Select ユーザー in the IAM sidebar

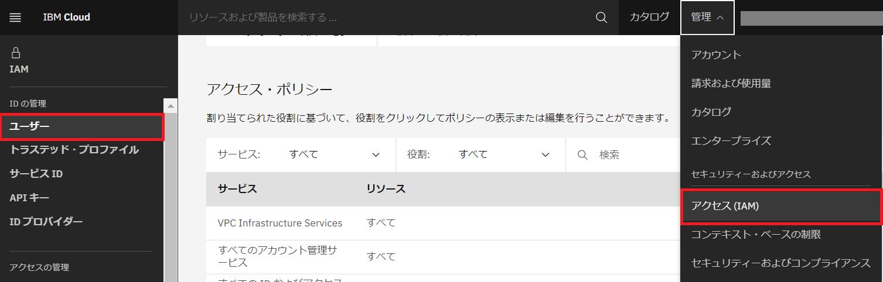click(81, 127)
